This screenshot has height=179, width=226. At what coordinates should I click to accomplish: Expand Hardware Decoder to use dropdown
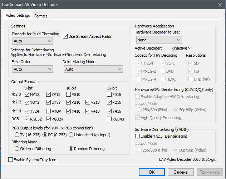coord(158,40)
